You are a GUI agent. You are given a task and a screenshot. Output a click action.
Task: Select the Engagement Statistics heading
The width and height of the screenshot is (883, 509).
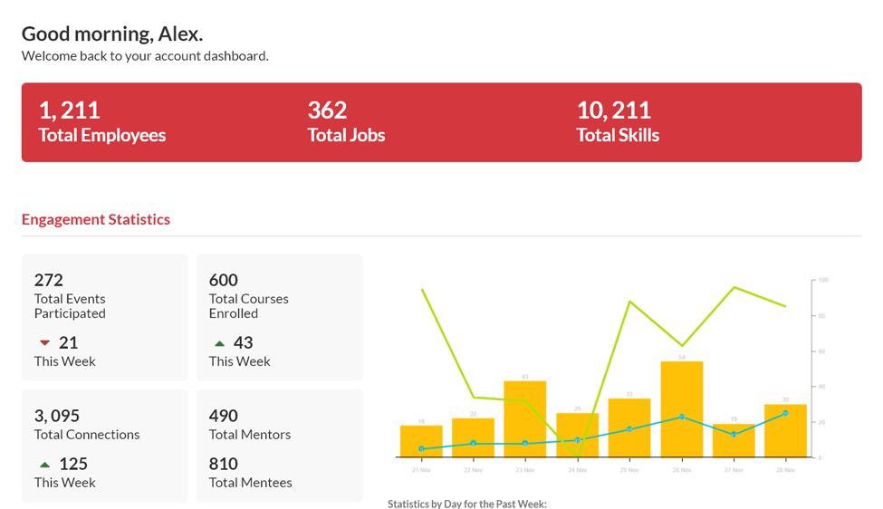click(96, 219)
